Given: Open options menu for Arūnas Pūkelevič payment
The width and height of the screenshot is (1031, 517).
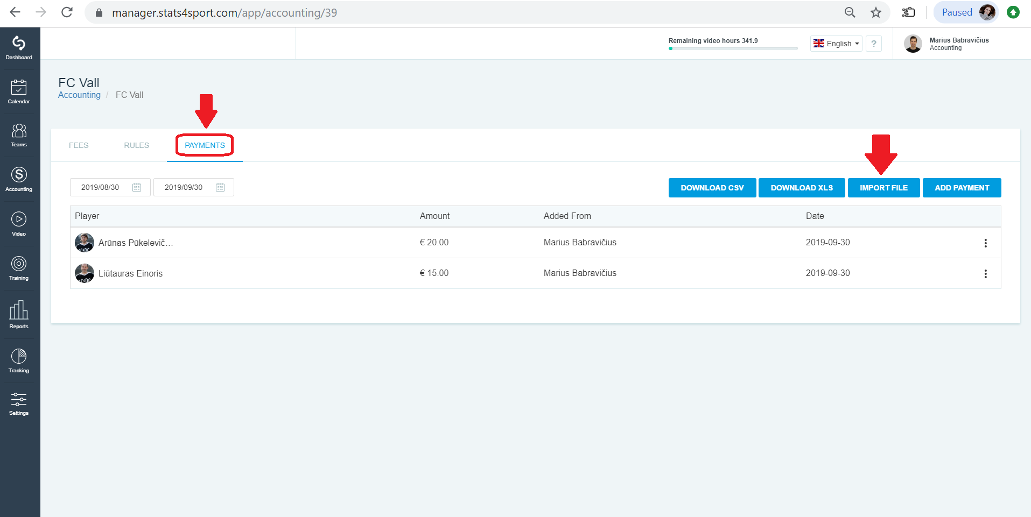Looking at the screenshot, I should [x=986, y=243].
